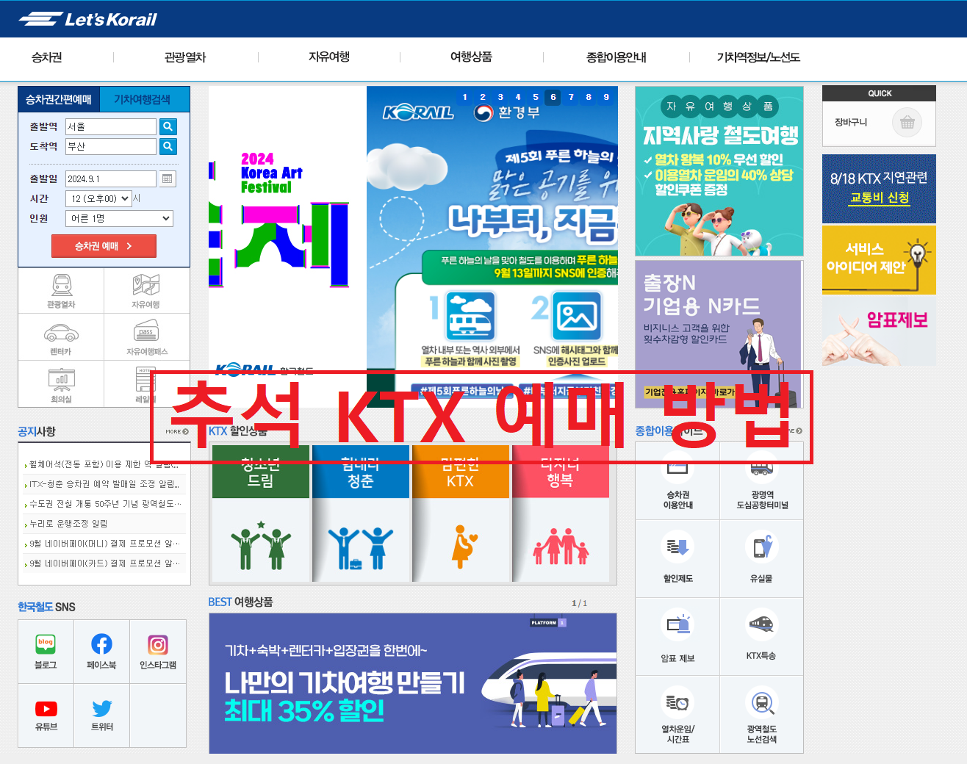The image size is (967, 764).
Task: Open the 열차운임/시간표 icon
Action: (x=677, y=703)
